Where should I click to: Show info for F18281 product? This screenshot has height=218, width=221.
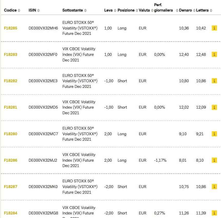click(x=214, y=107)
